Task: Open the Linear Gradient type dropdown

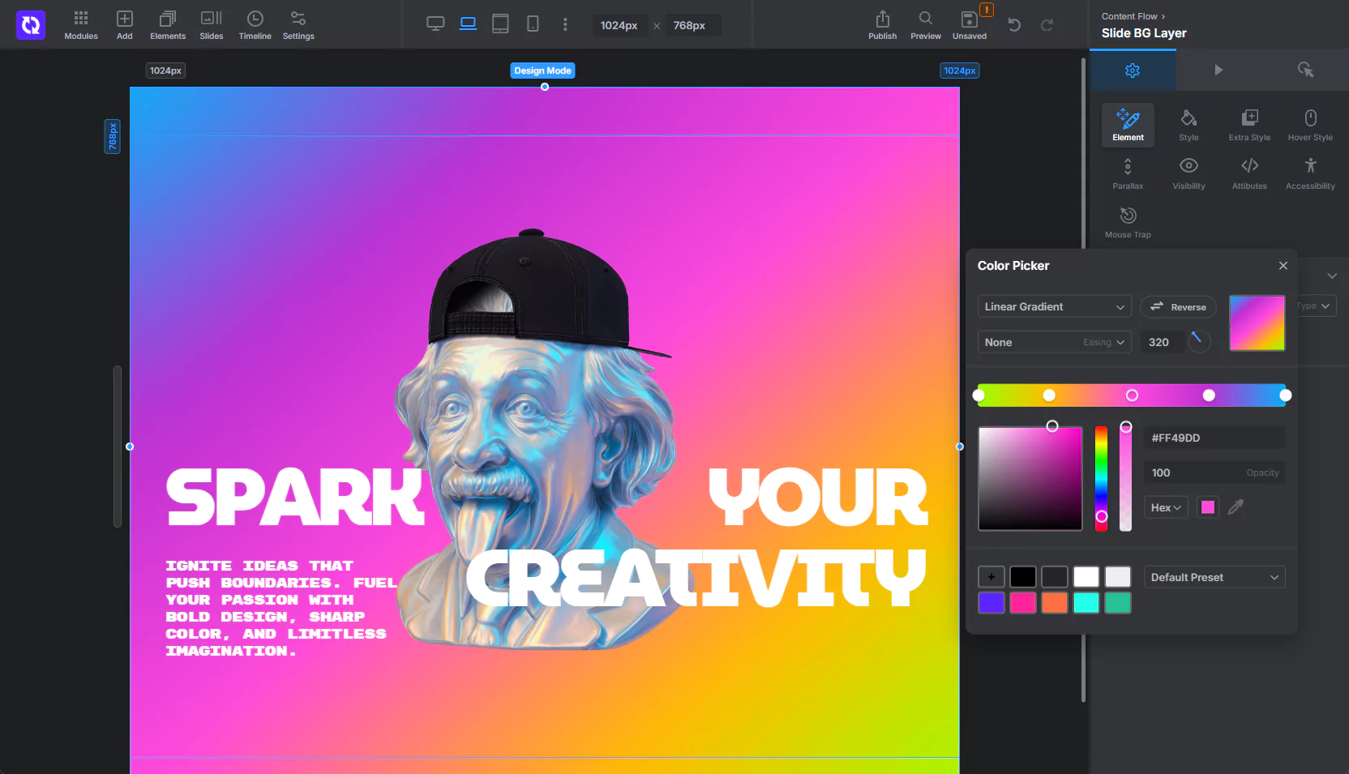Action: (1054, 307)
